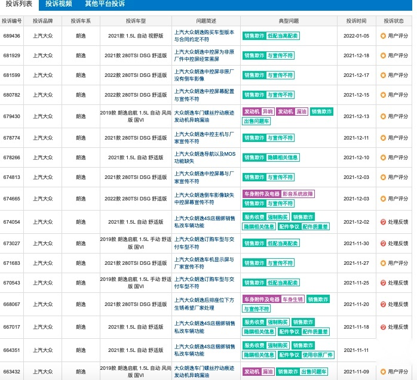The width and height of the screenshot is (417, 380).
Task: Click 用户评分 icon in row 671683
Action: tap(383, 263)
